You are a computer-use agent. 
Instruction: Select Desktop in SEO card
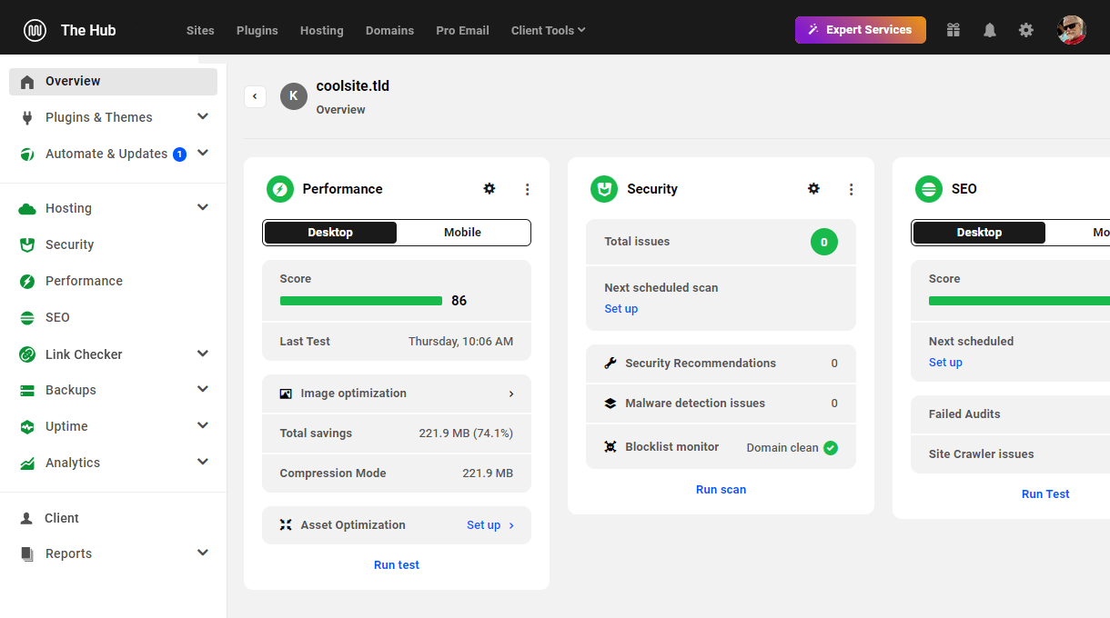pyautogui.click(x=979, y=233)
